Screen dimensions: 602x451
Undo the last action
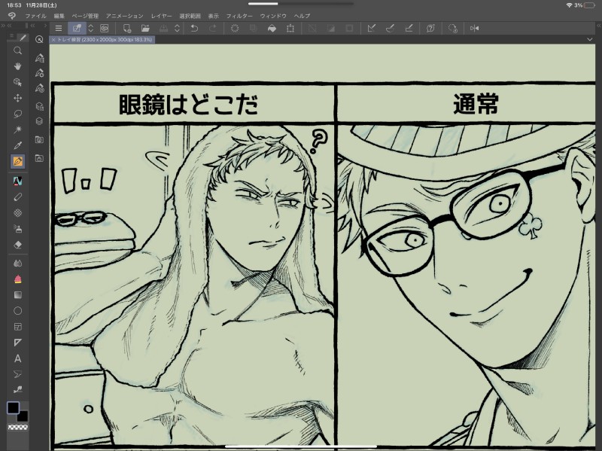click(194, 28)
